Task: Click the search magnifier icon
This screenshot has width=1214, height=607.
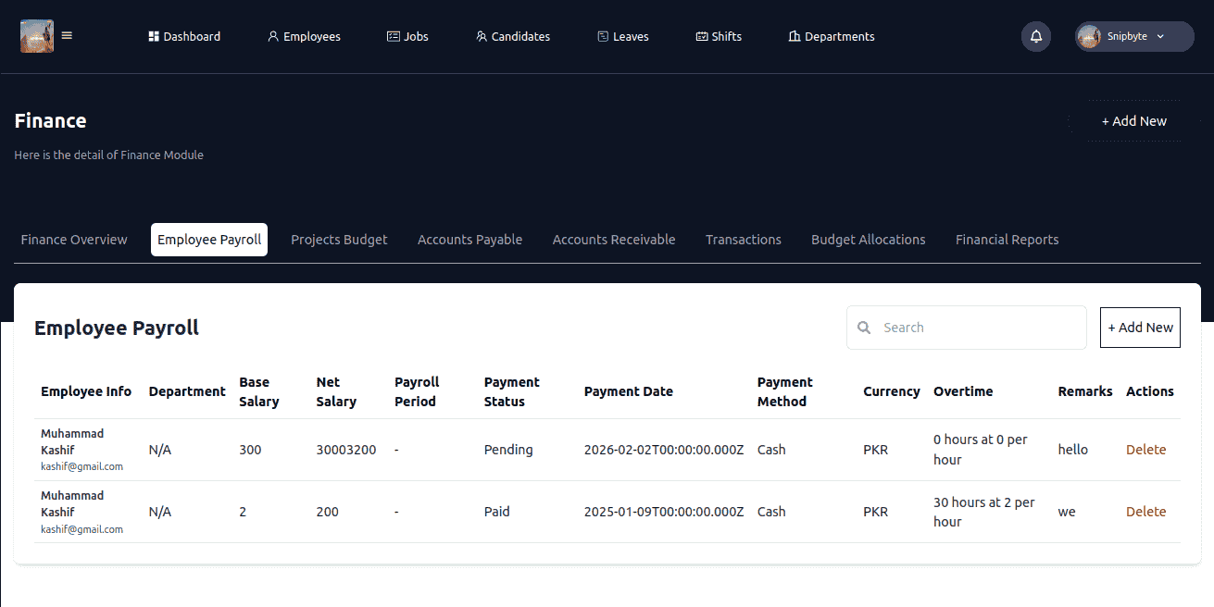Action: tap(864, 328)
